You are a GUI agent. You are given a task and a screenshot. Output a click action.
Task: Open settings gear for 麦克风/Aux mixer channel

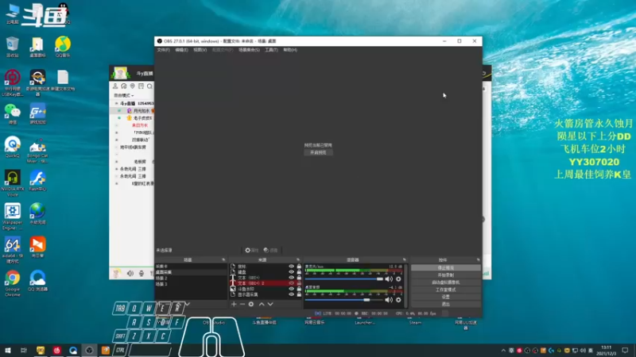point(398,279)
